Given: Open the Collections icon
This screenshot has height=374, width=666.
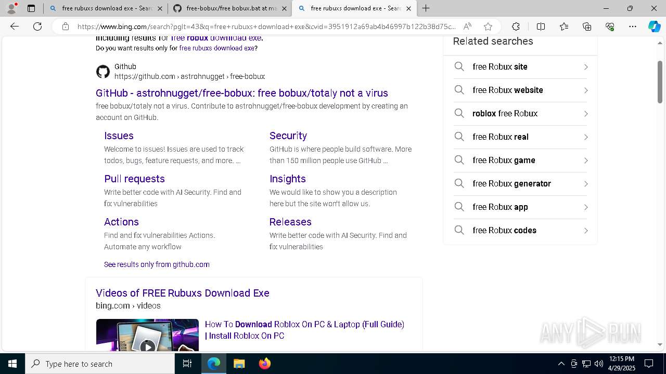Looking at the screenshot, I should [x=587, y=26].
